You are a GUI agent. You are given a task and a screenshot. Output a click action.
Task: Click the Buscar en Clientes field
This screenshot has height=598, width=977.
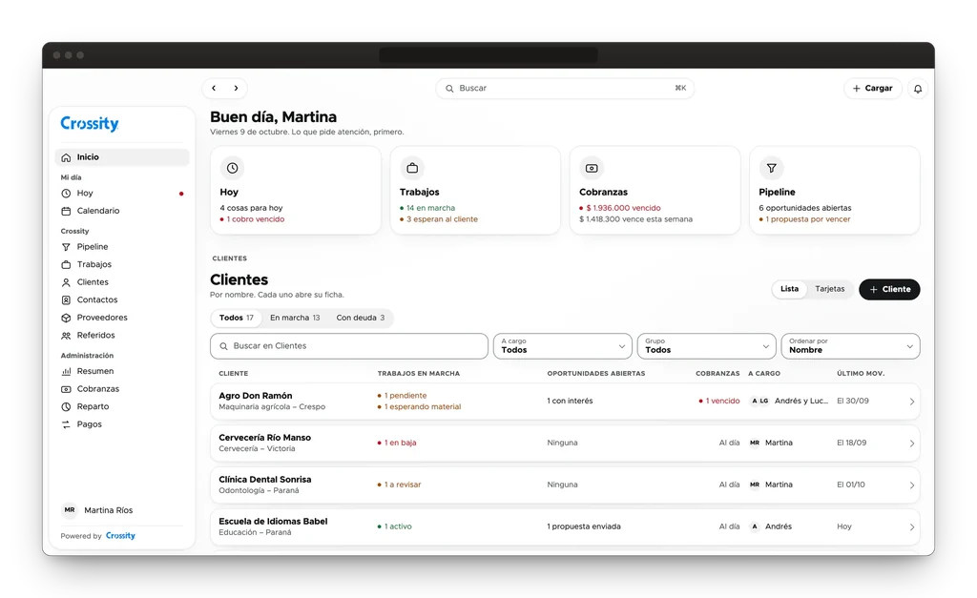pyautogui.click(x=349, y=346)
